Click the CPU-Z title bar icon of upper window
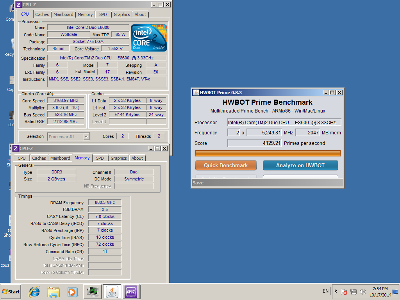 click(x=19, y=5)
